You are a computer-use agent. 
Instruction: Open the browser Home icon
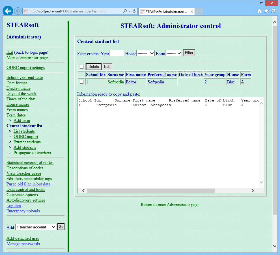pos(259,11)
